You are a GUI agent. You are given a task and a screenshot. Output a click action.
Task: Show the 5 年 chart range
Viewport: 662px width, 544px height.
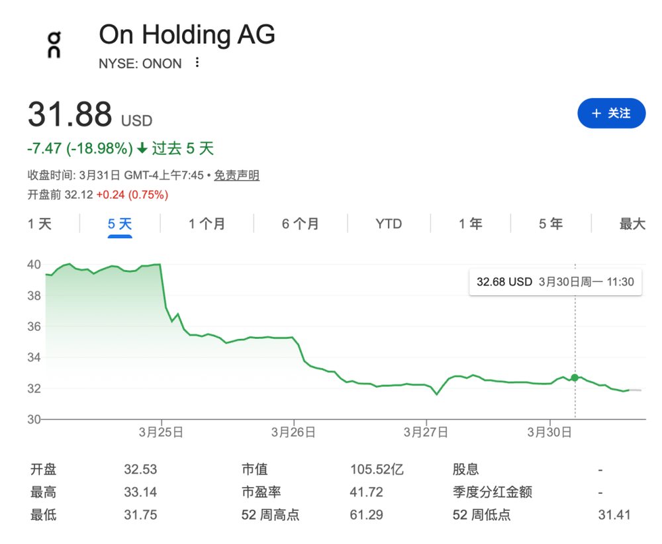pos(551,224)
